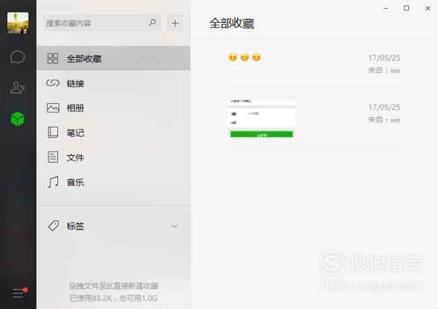Viewport: 438px width, 309px height.
Task: Open the Chats speech bubble icon
Action: pyautogui.click(x=18, y=57)
